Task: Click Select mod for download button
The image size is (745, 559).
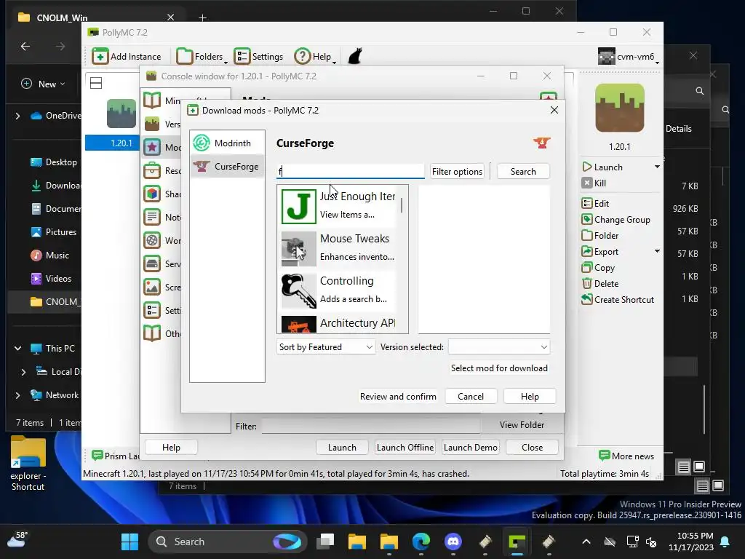Action: (499, 368)
